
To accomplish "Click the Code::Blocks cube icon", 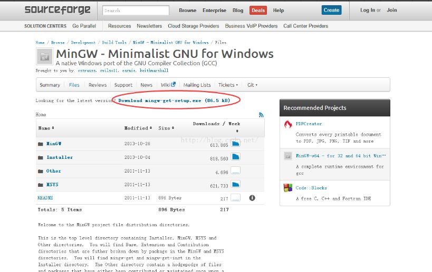I will 288,188.
